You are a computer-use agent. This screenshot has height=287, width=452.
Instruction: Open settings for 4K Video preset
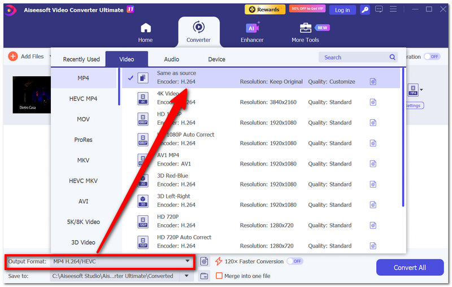(x=373, y=102)
